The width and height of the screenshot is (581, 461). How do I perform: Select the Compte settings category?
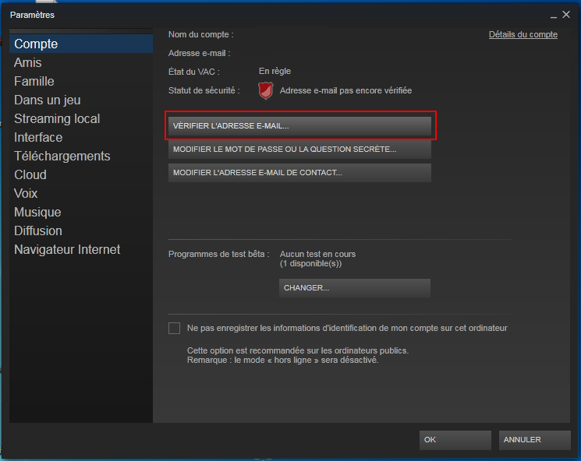81,44
